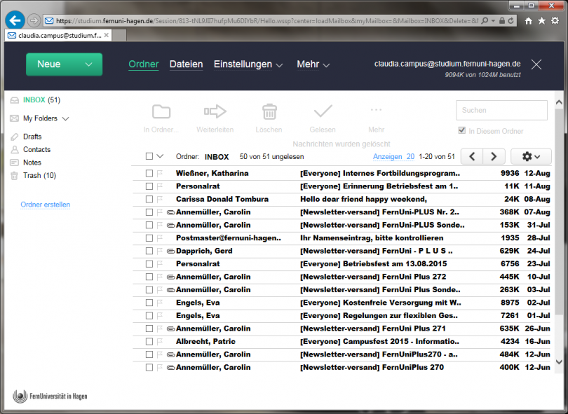Open the gear settings dropdown above the list
Viewport: 568px width, 414px height.
(531, 156)
